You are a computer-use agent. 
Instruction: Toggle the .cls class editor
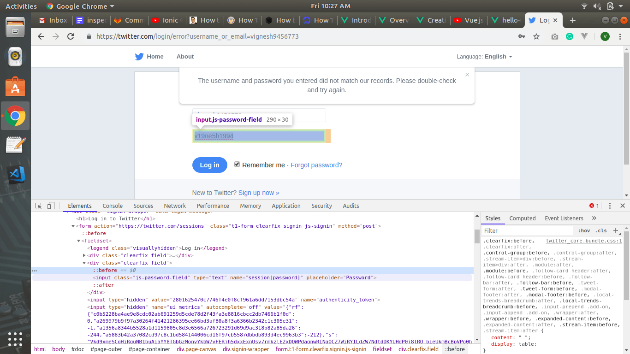[x=601, y=230]
